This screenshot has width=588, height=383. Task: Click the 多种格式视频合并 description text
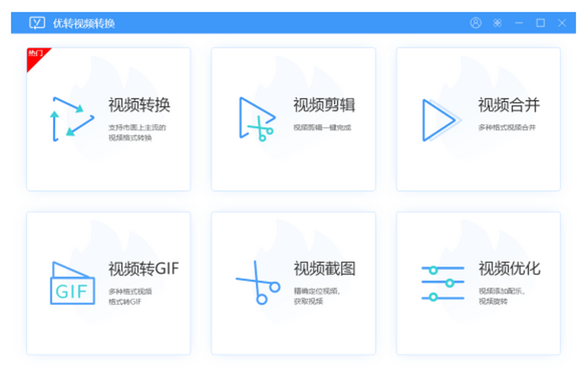coord(507,128)
